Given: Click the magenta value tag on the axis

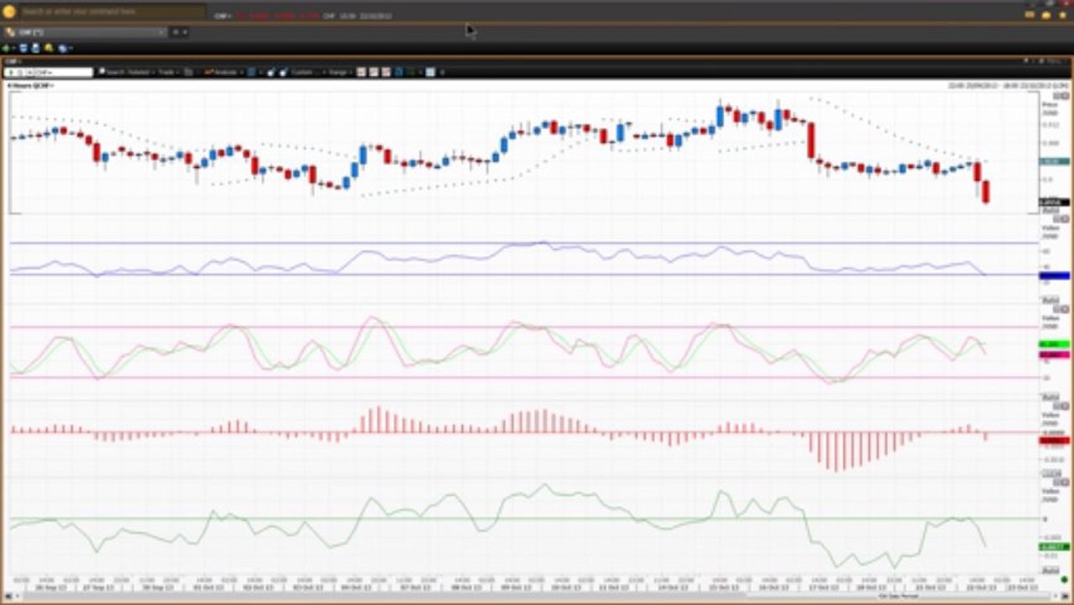Looking at the screenshot, I should 1055,355.
